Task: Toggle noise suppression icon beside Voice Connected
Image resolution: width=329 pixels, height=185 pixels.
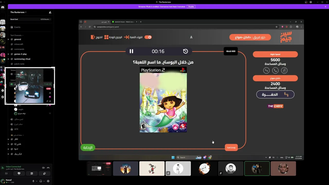Action: (43, 168)
